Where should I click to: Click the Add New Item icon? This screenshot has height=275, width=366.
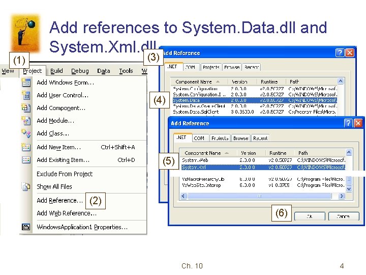26,147
